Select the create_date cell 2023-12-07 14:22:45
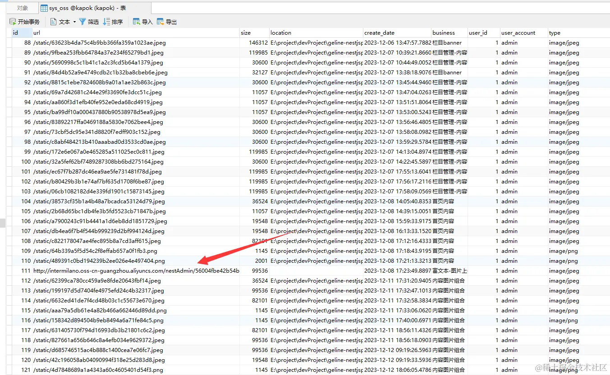610x375 pixels. [397, 162]
